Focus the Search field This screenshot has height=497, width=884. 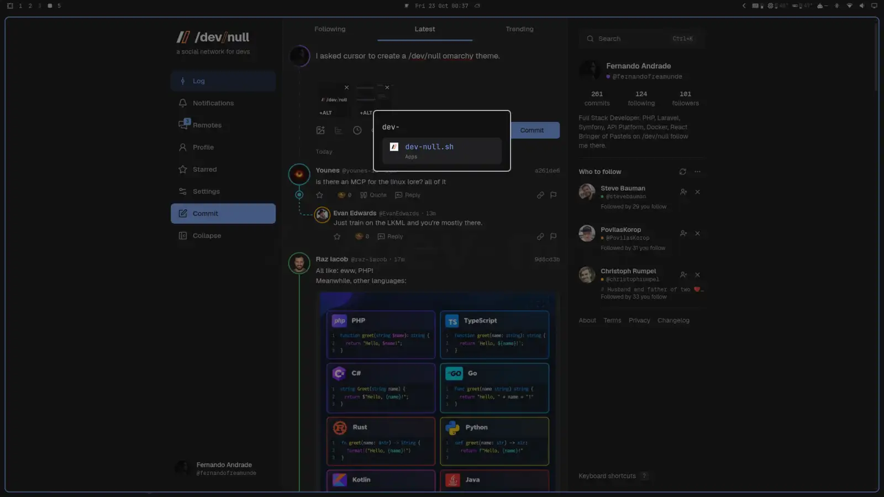[641, 39]
